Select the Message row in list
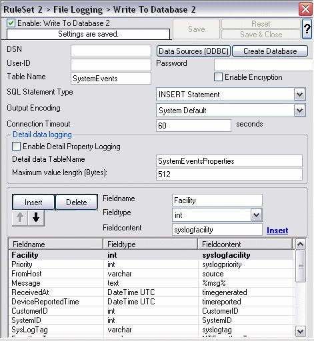314x341 pixels. (151, 283)
